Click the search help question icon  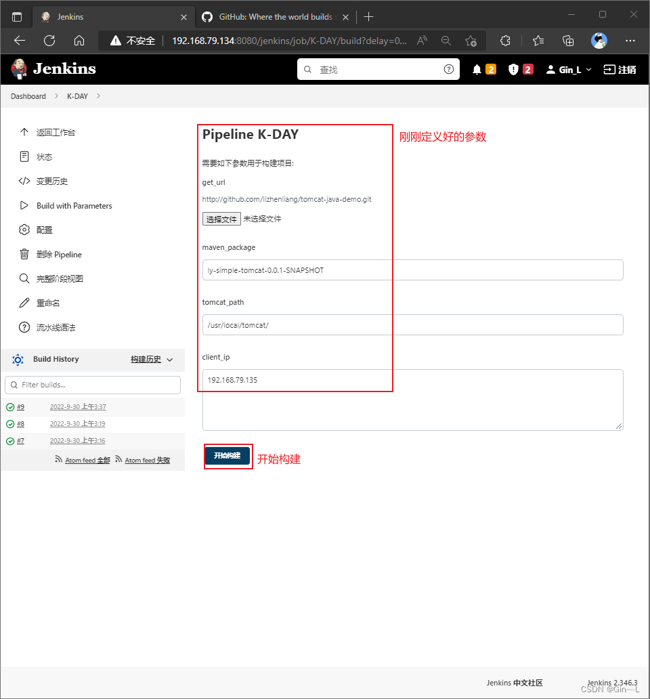(449, 69)
